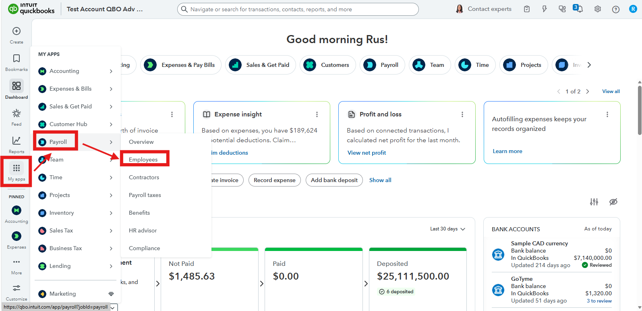Select Employees in the Payroll submenu
642x311 pixels.
pos(143,160)
